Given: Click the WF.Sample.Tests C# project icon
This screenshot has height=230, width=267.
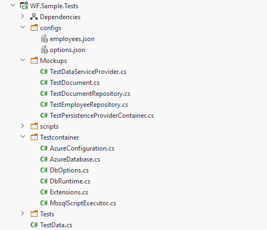Looking at the screenshot, I should pyautogui.click(x=24, y=5).
